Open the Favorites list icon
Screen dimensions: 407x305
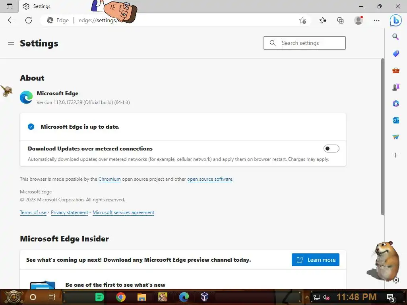coord(323,20)
